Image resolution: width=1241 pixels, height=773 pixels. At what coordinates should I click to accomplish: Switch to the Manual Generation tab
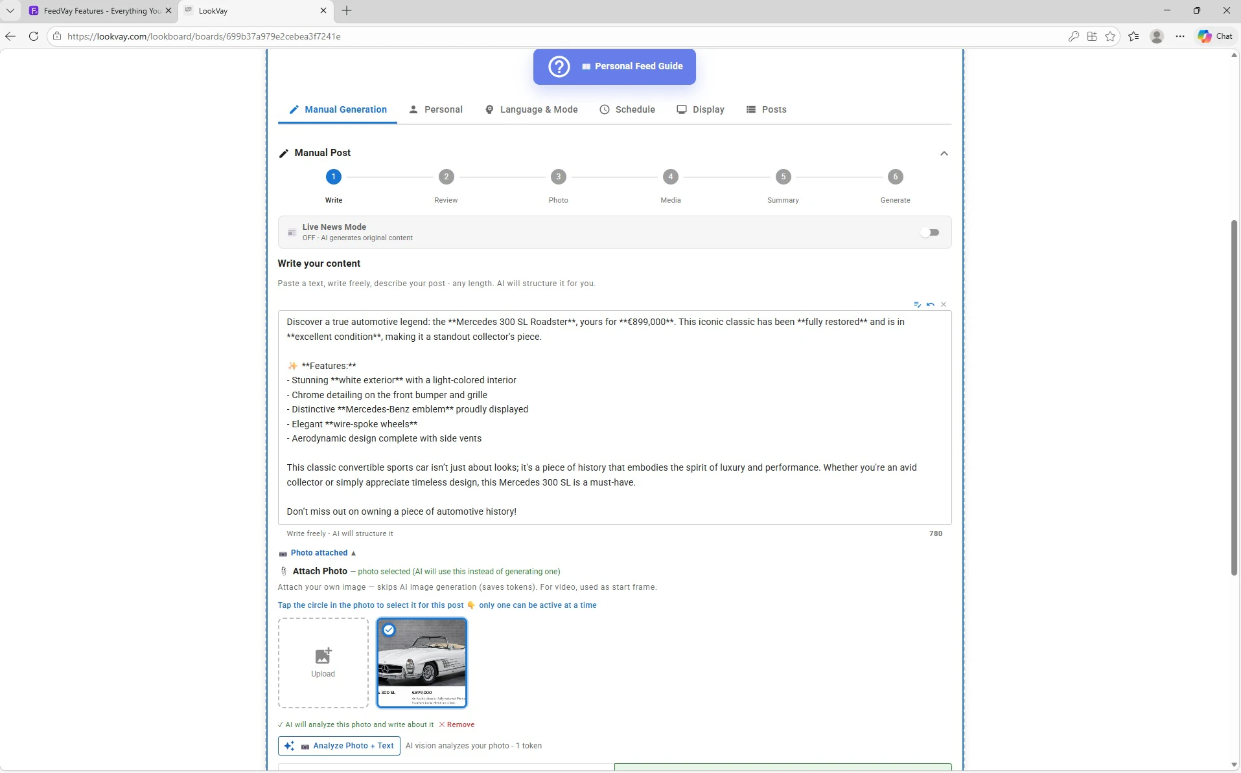coord(338,109)
